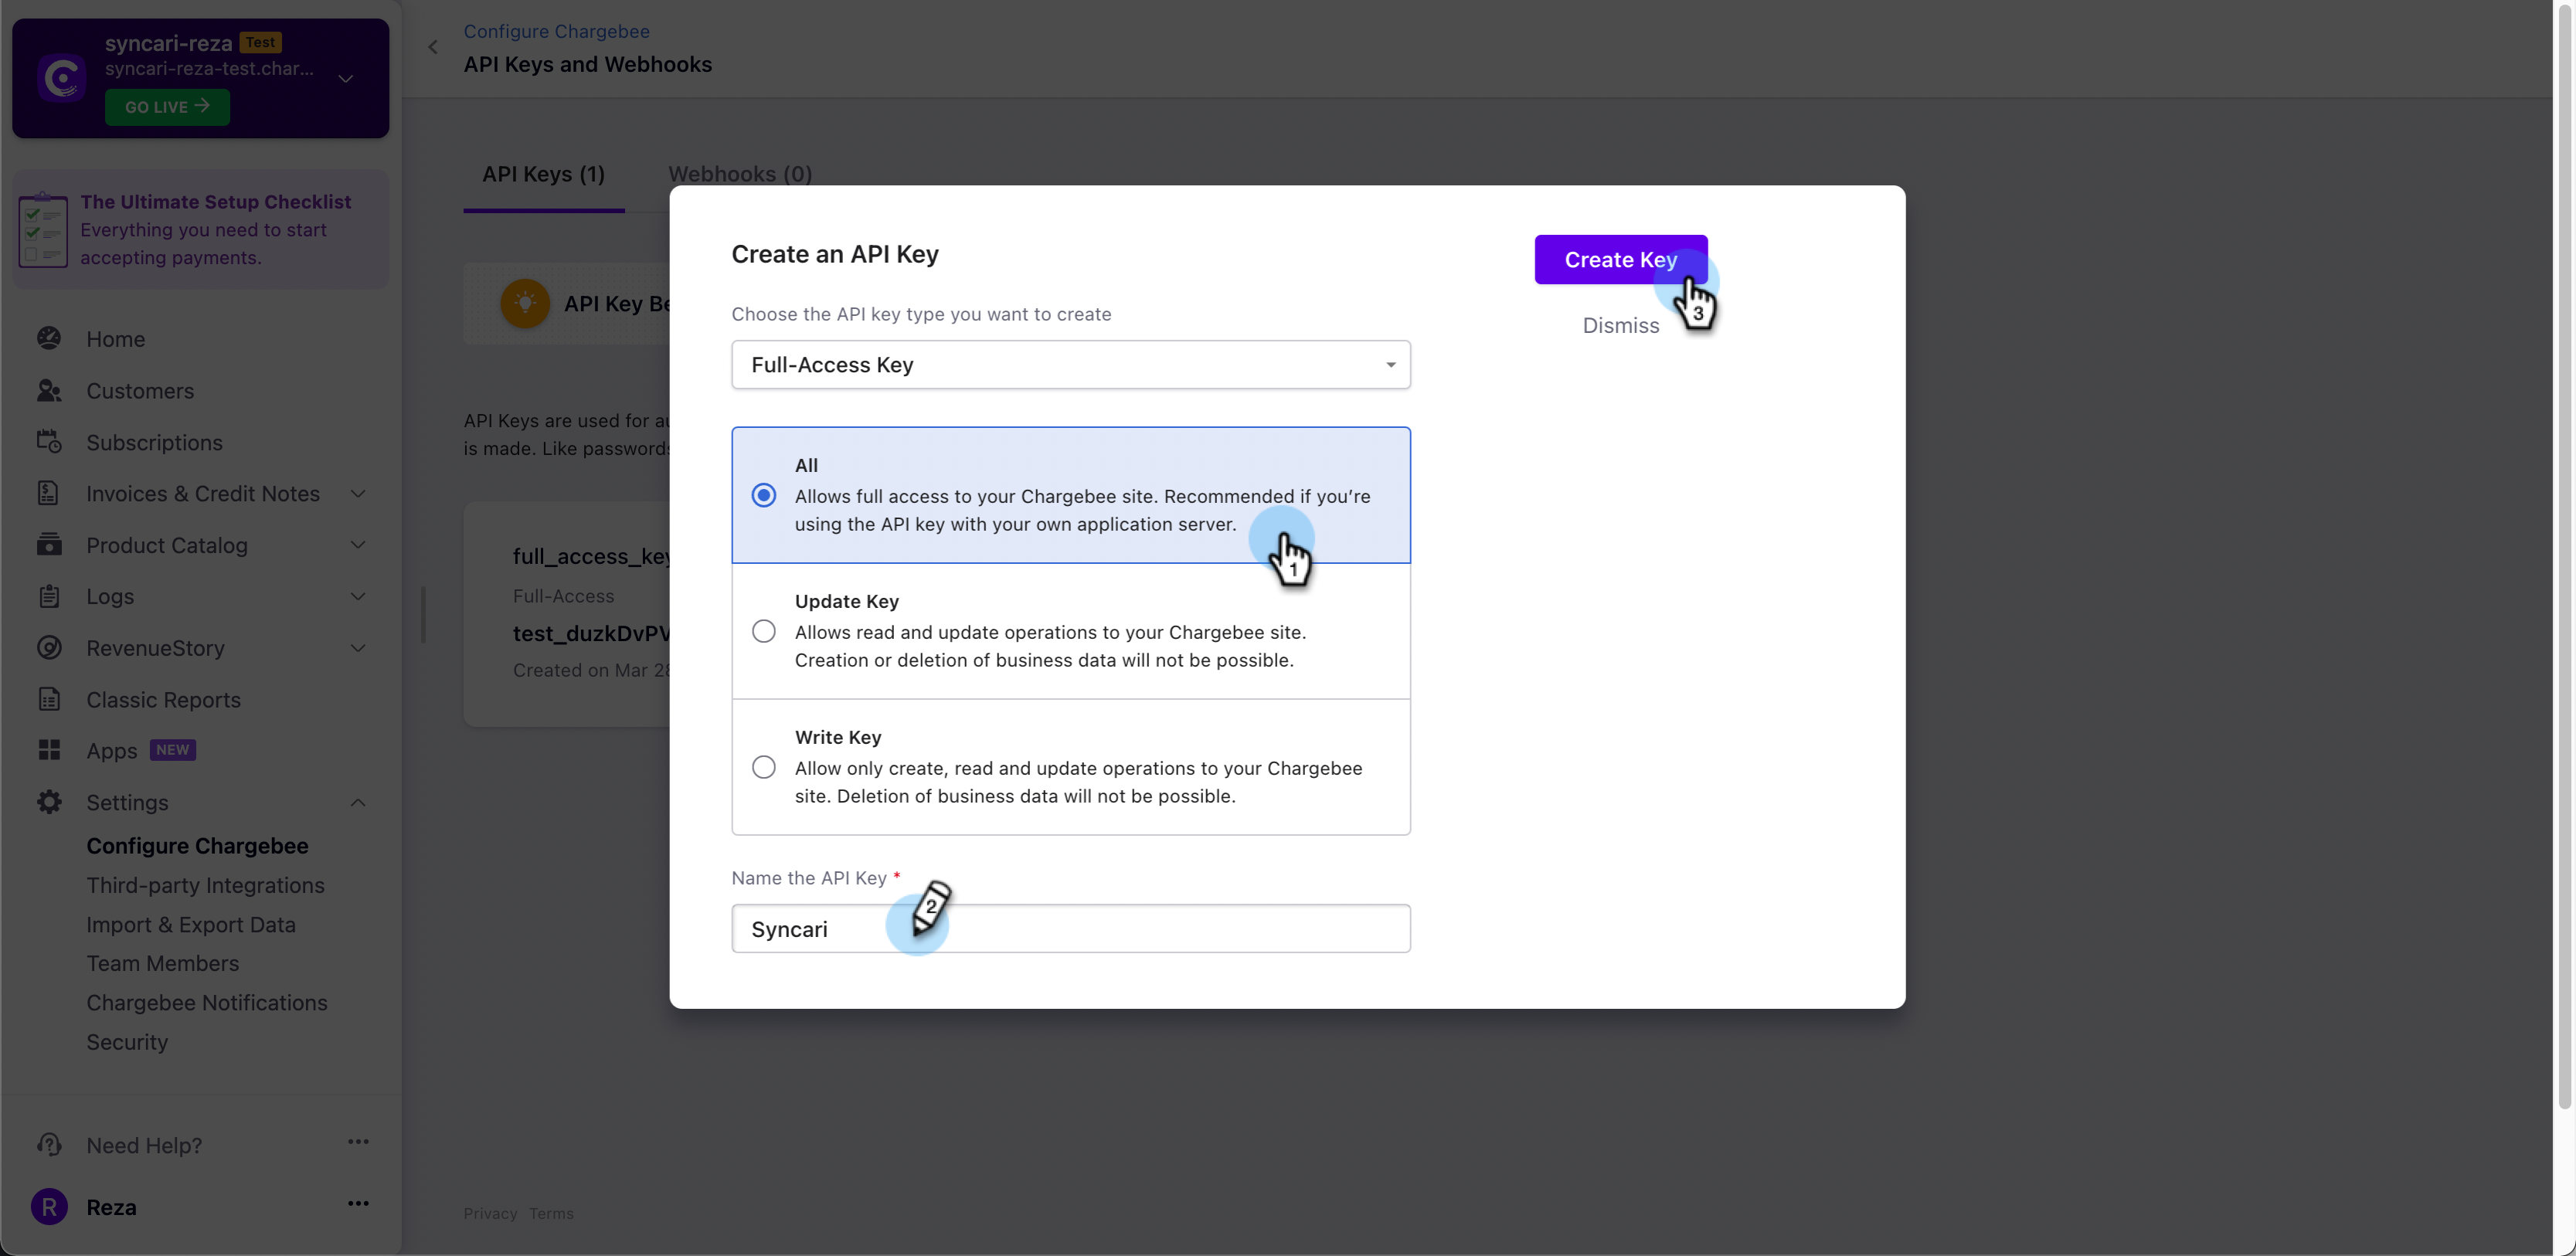Screen dimensions: 2576x1256
Task: Select the Write Key radio option
Action: [764, 767]
